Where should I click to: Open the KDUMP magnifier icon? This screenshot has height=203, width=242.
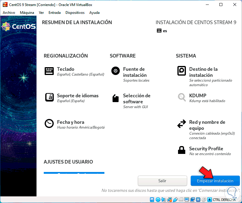182,97
